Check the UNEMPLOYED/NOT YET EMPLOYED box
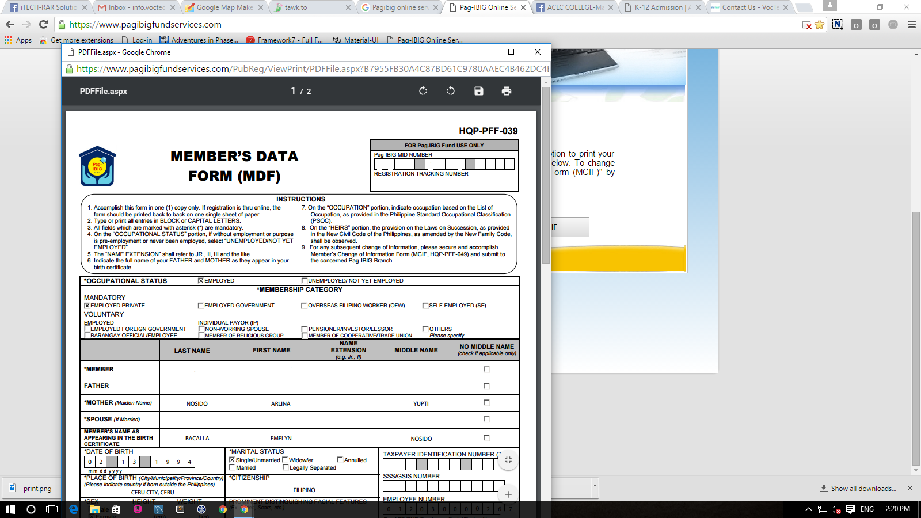 305,280
